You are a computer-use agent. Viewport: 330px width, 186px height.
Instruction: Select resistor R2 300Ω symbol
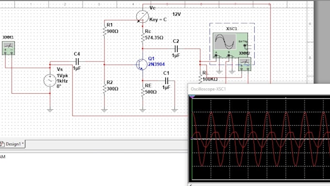pyautogui.click(x=104, y=89)
